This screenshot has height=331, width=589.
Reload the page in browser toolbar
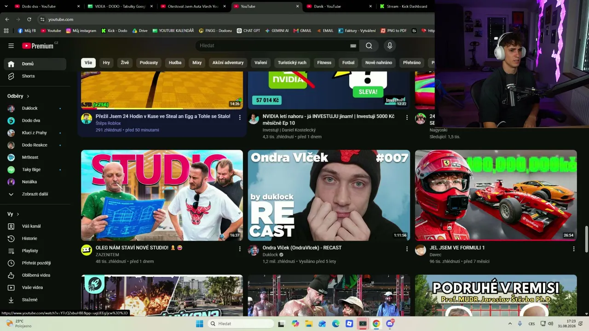click(x=29, y=19)
